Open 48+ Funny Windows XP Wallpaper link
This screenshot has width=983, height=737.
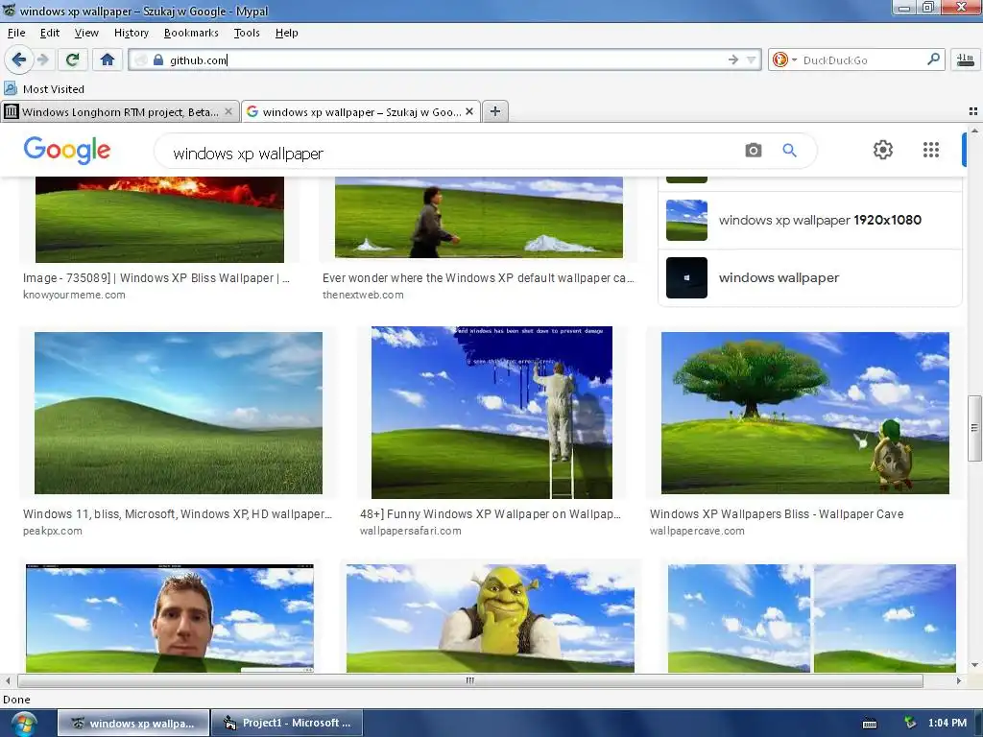pos(491,514)
